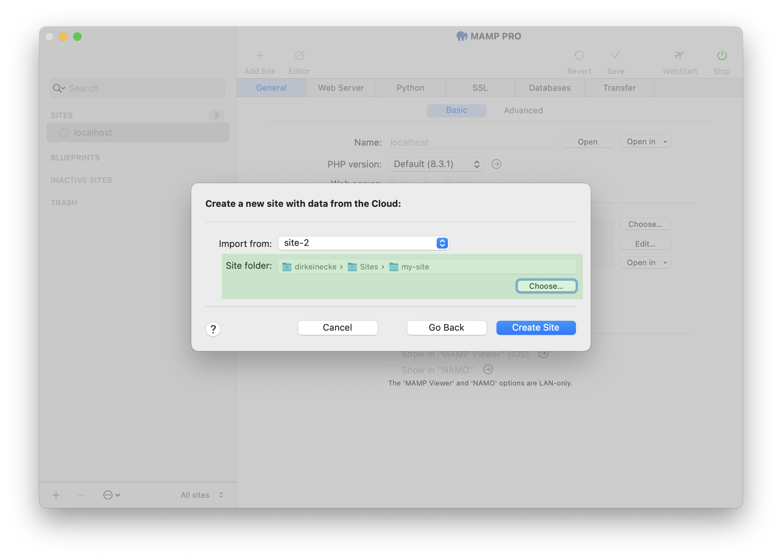
Task: Expand the Import from site dropdown
Action: click(442, 243)
